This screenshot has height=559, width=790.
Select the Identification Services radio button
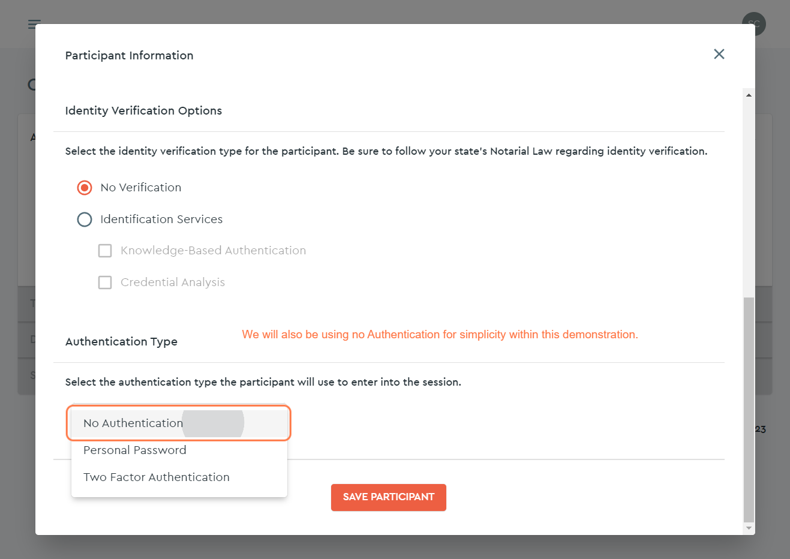[x=85, y=220]
